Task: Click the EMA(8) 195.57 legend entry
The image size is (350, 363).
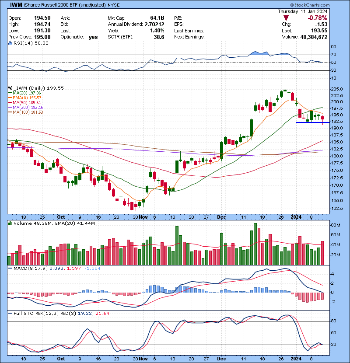Action: tap(27, 98)
